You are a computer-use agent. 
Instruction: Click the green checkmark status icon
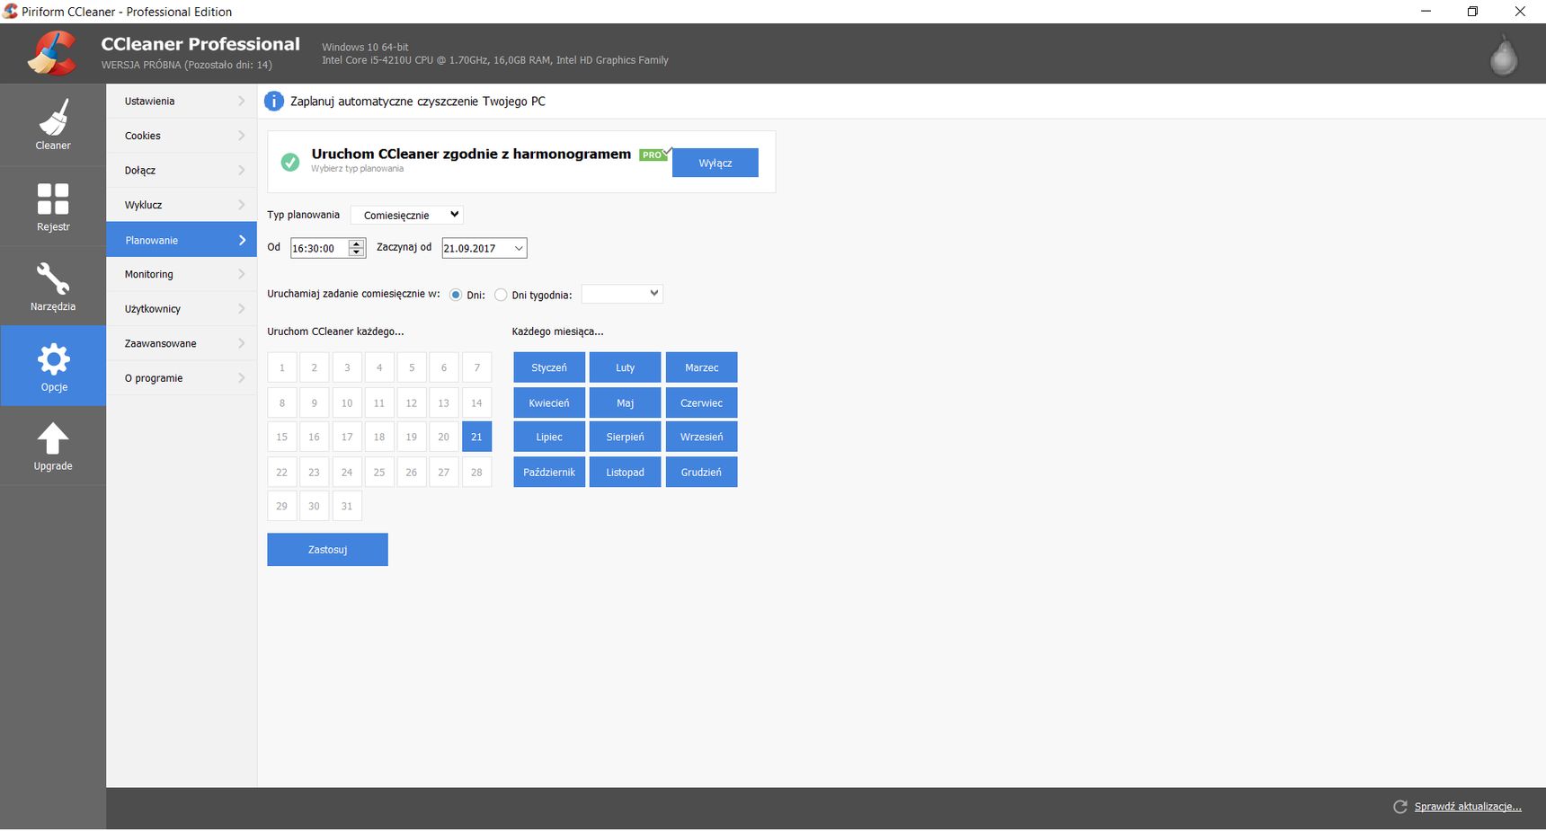290,163
